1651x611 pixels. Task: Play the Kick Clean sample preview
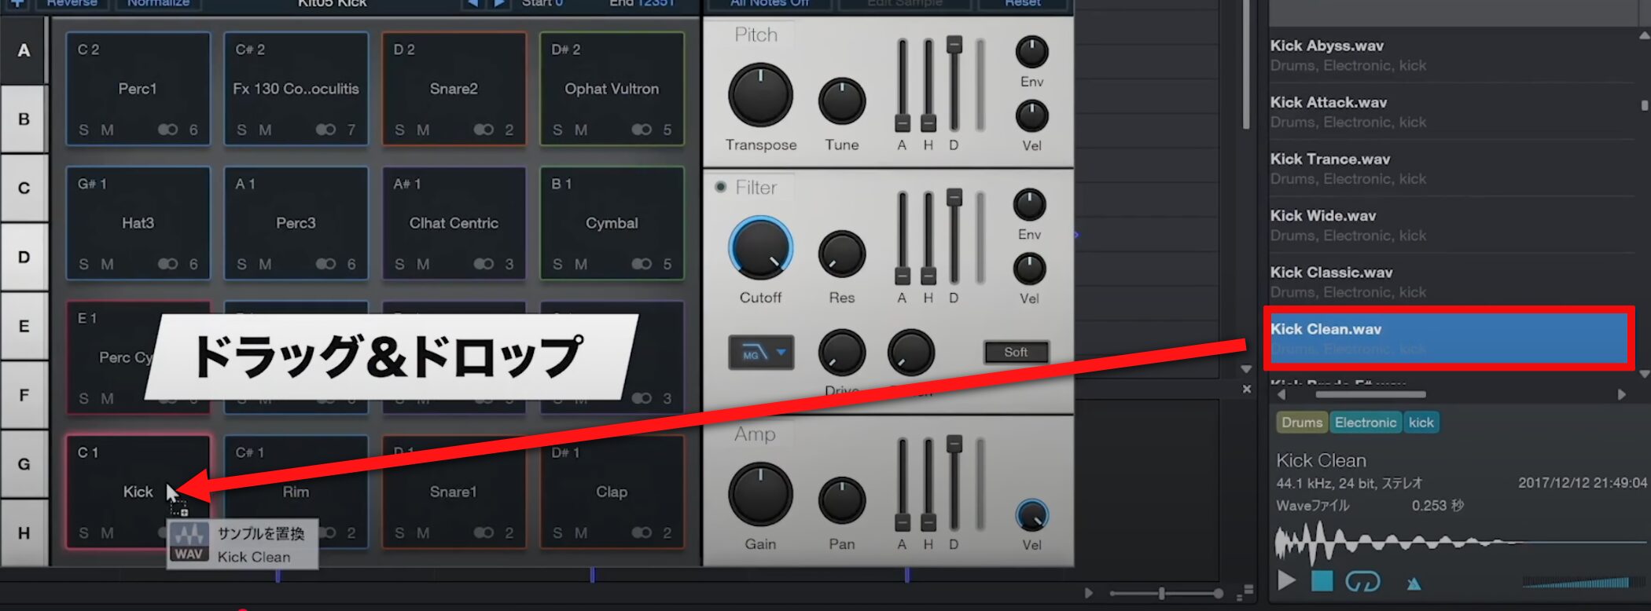coord(1286,581)
